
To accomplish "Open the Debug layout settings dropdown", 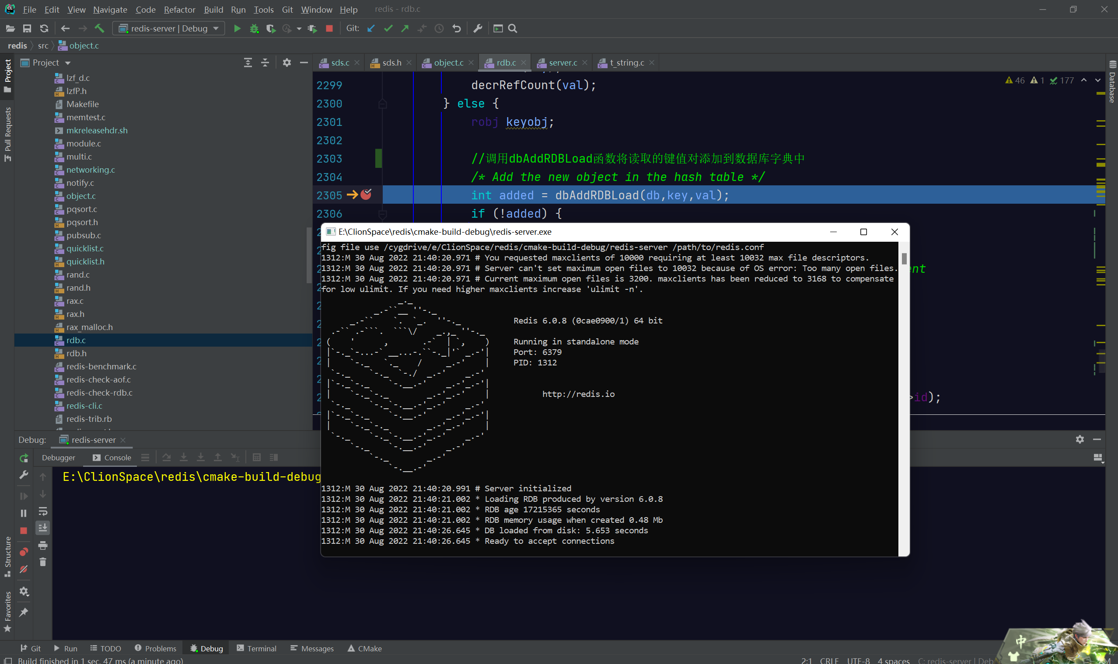I will [x=1098, y=458].
